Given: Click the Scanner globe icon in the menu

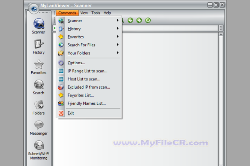Looking at the screenshot, I should pyautogui.click(x=61, y=21).
